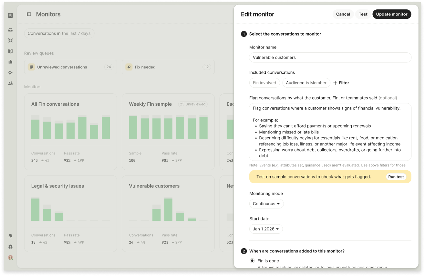Open the Fin AI sparkle icon in sidebar
The image size is (425, 276).
point(10,41)
